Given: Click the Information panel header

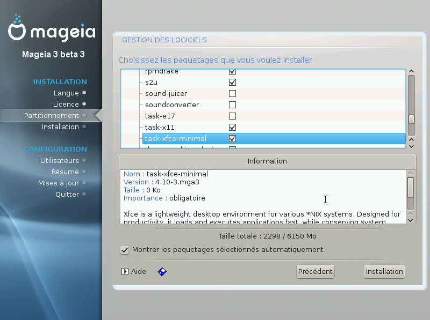Looking at the screenshot, I should coord(267,161).
